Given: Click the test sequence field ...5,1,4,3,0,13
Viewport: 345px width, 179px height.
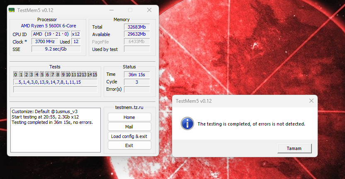Looking at the screenshot, I should coord(55,82).
